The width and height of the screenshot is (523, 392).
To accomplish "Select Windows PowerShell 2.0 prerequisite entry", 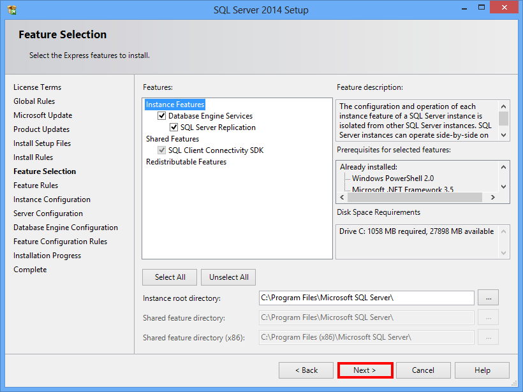I will (x=393, y=178).
